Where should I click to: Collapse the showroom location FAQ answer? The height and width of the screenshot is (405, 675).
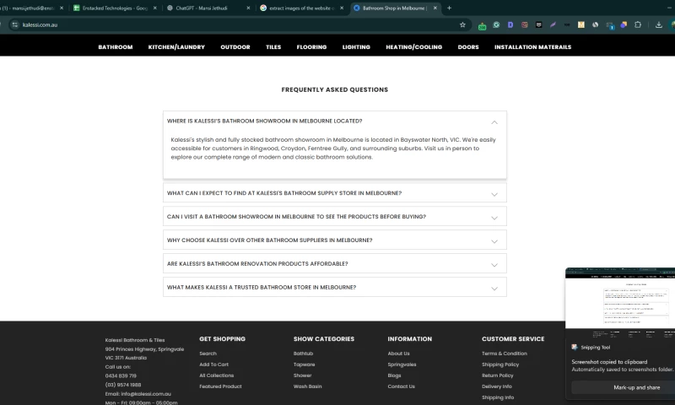[x=494, y=121]
